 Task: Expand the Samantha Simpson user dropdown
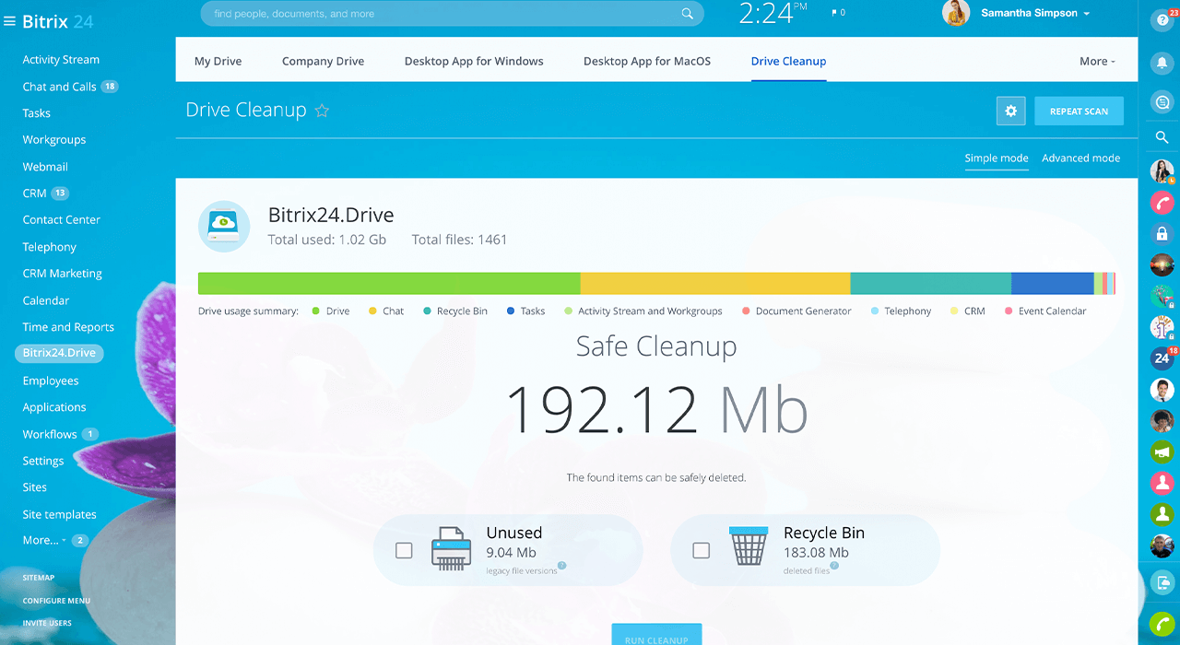coord(1087,14)
